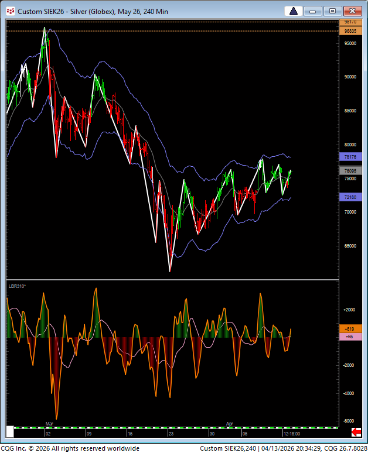368x453 pixels.
Task: Click the +2000 oscillator scale value
Action: [349, 310]
